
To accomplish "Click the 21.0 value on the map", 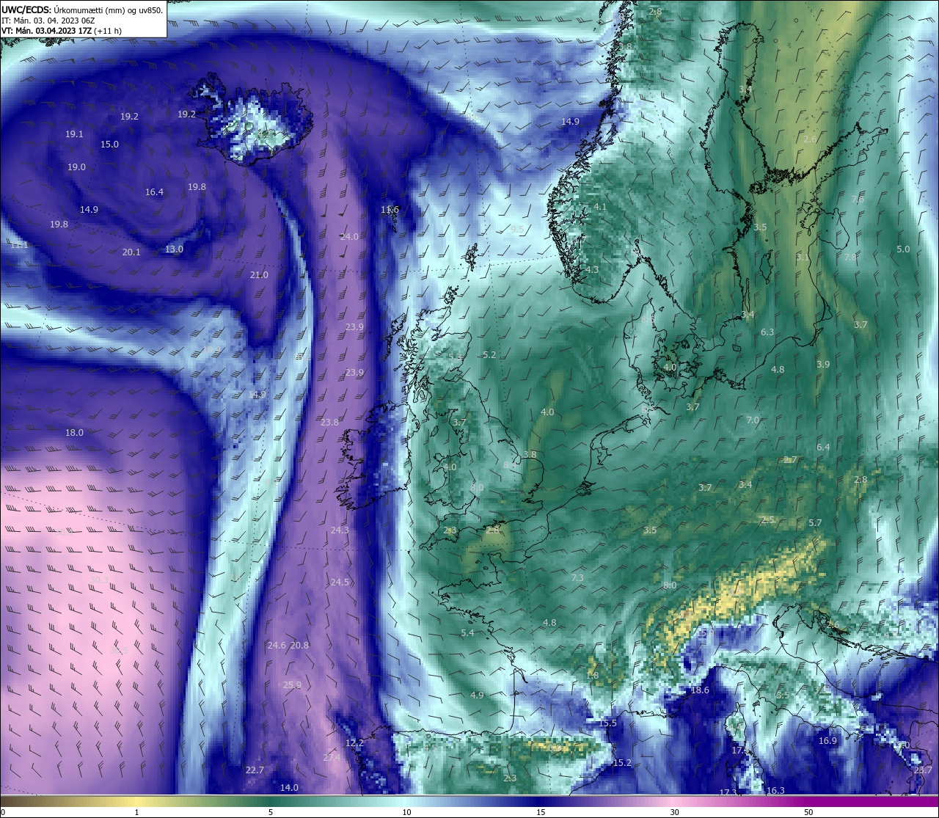I will click(259, 275).
